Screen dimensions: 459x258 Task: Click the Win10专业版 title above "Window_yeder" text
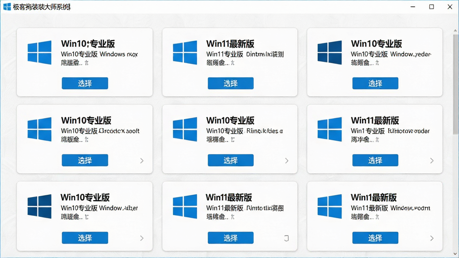point(377,44)
